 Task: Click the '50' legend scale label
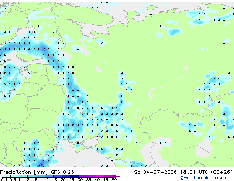click(114, 180)
